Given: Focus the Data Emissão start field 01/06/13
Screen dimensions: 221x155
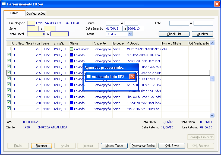Looking at the screenshot, I should coord(114,29).
